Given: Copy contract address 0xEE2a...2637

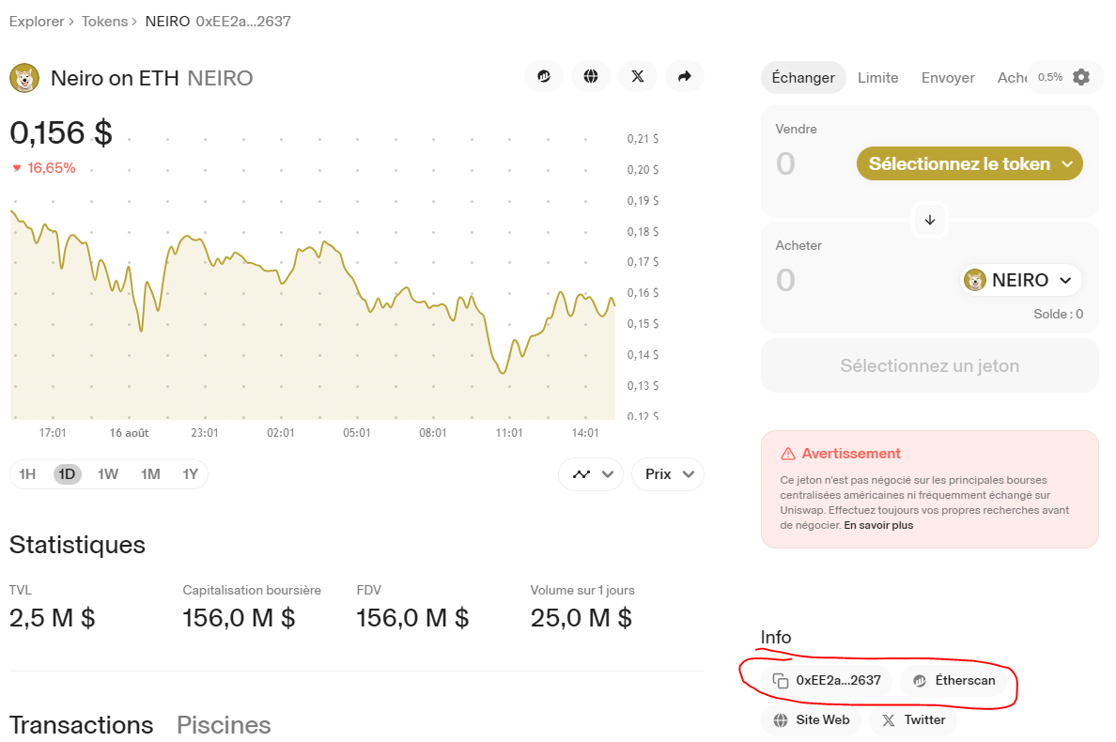Looking at the screenshot, I should [827, 681].
